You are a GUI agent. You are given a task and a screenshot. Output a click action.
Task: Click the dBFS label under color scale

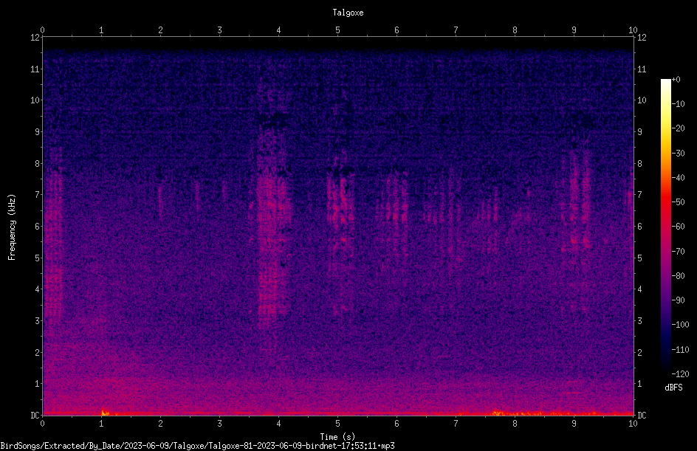(673, 388)
